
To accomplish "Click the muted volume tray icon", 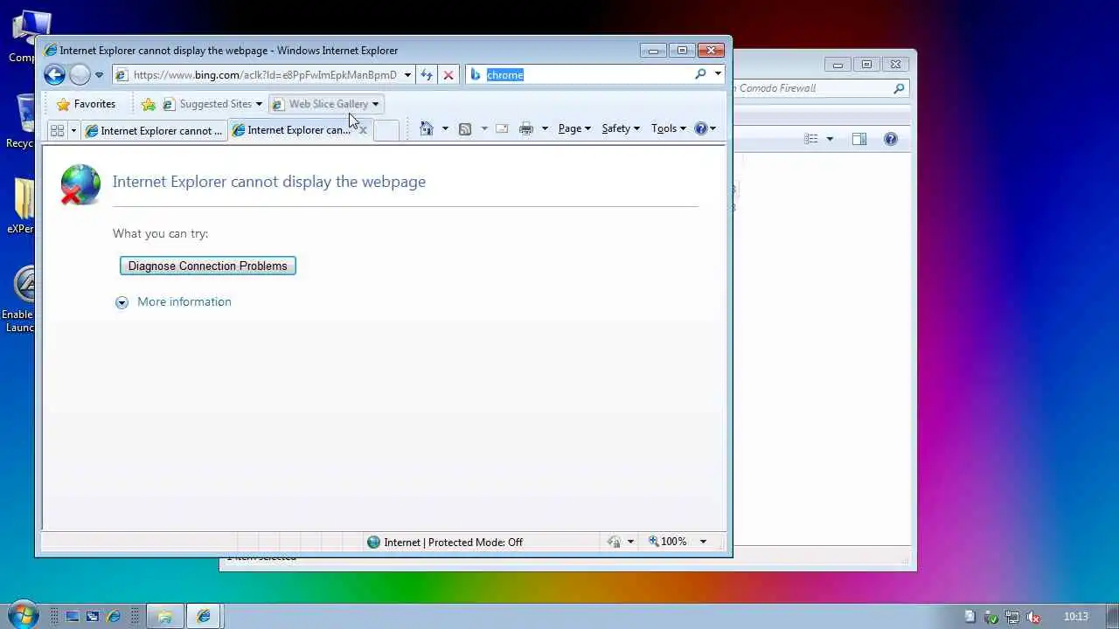I will 1033,617.
